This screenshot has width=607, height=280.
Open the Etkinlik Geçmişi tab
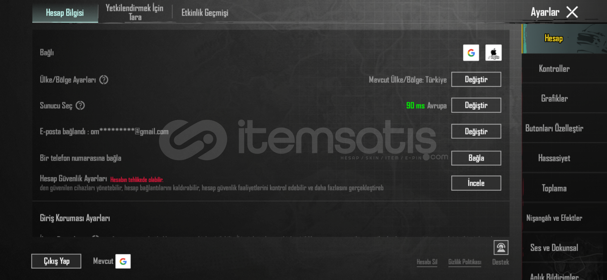(x=205, y=12)
